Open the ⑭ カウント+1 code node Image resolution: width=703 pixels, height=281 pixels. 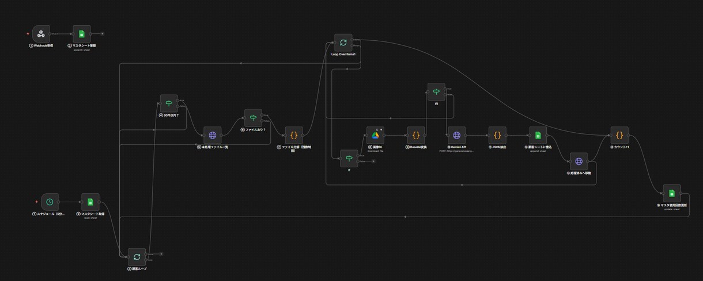click(619, 136)
